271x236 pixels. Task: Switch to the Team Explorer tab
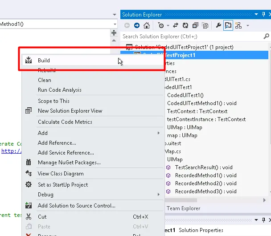point(183,208)
